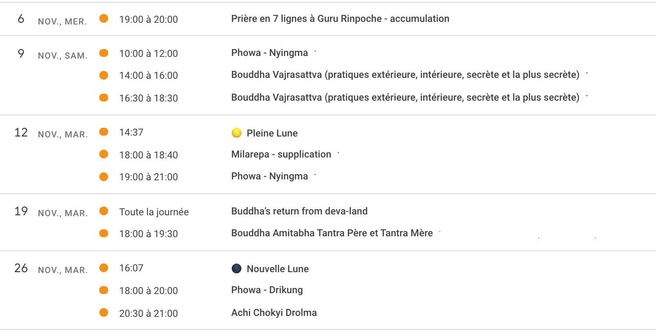The height and width of the screenshot is (333, 656).
Task: Open the Phowa - Nyingma event at 19:00
Action: (269, 176)
